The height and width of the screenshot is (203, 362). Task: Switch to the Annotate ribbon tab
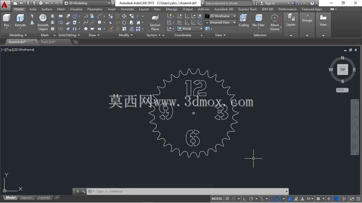pyautogui.click(x=127, y=9)
